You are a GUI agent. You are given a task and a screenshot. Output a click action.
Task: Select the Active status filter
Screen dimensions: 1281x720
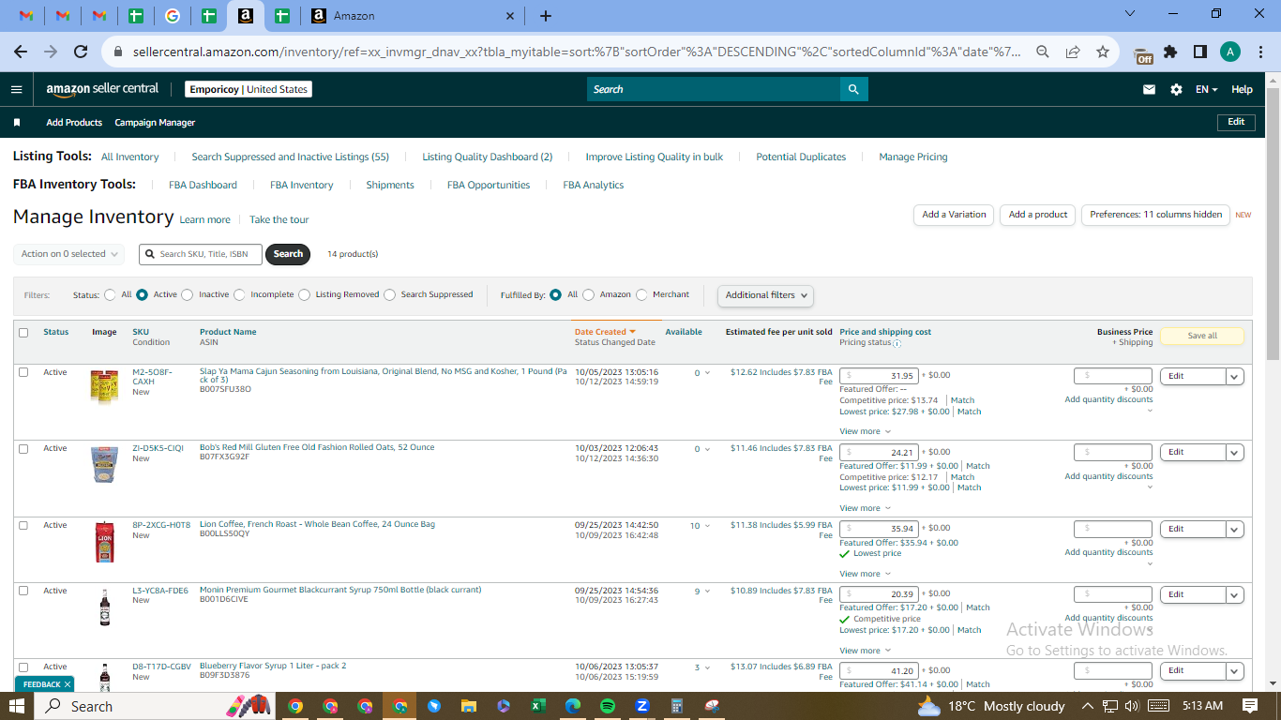pos(143,294)
